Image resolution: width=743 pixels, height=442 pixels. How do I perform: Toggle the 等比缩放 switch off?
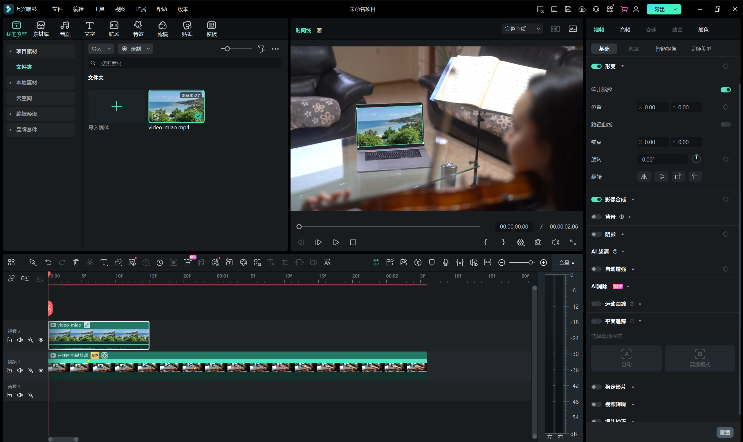(x=725, y=90)
